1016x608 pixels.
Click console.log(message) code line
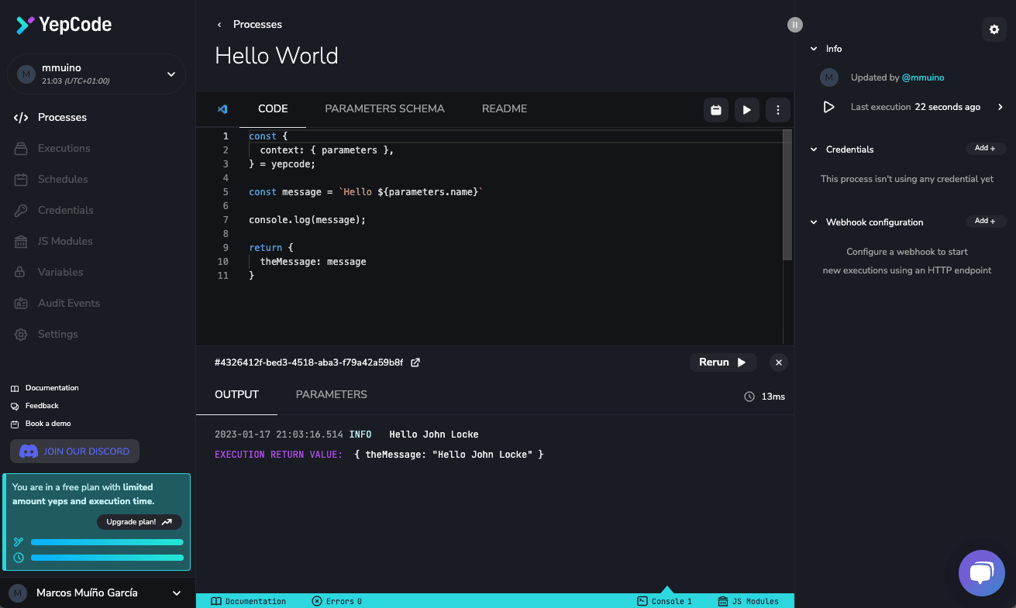click(307, 220)
